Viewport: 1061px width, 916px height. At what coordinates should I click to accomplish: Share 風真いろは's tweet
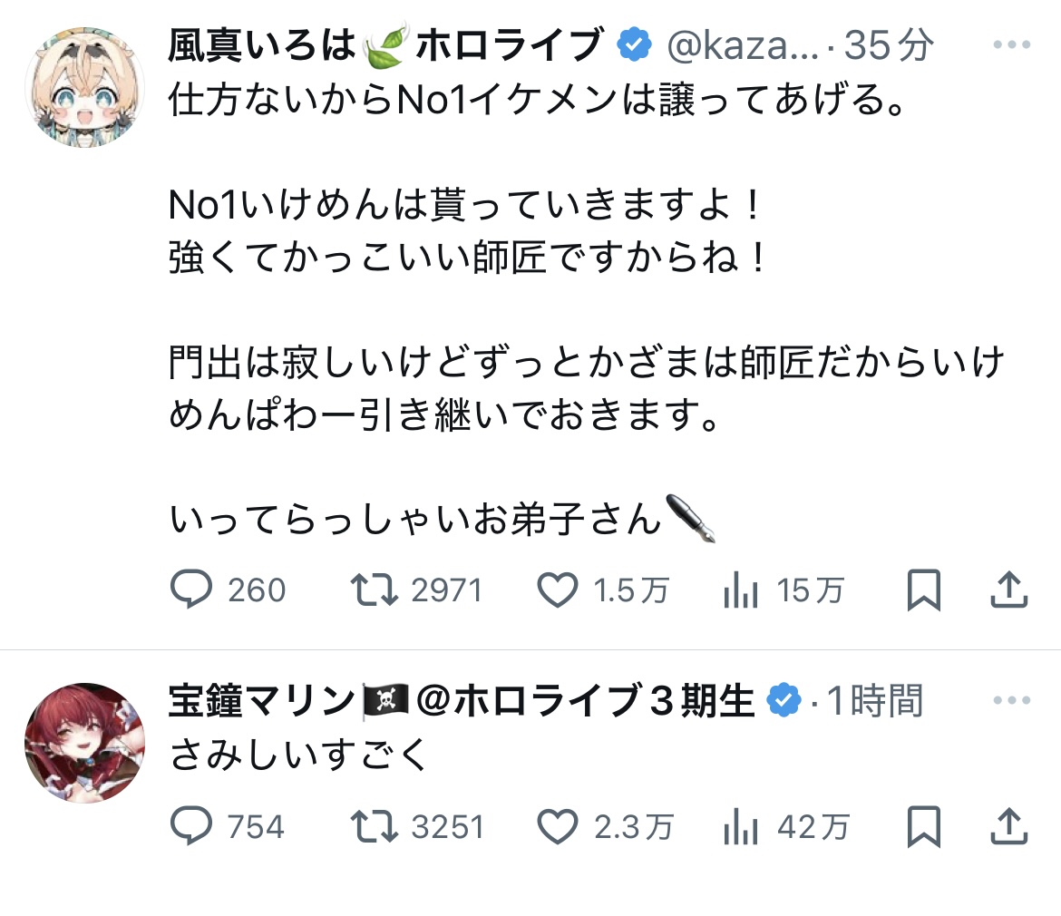[x=1007, y=591]
